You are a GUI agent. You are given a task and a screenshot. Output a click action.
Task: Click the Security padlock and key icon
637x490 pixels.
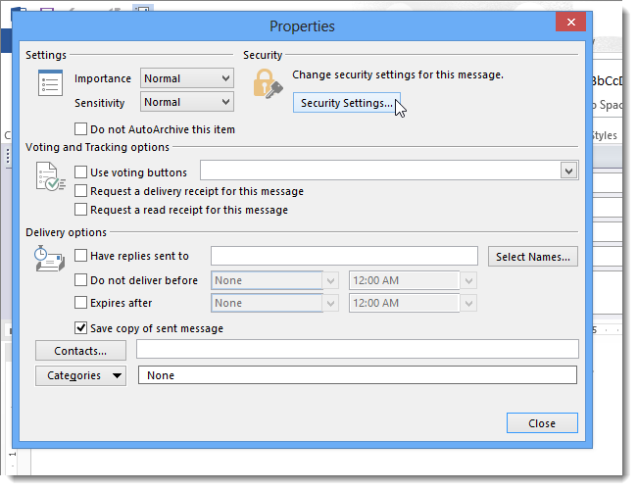click(268, 83)
